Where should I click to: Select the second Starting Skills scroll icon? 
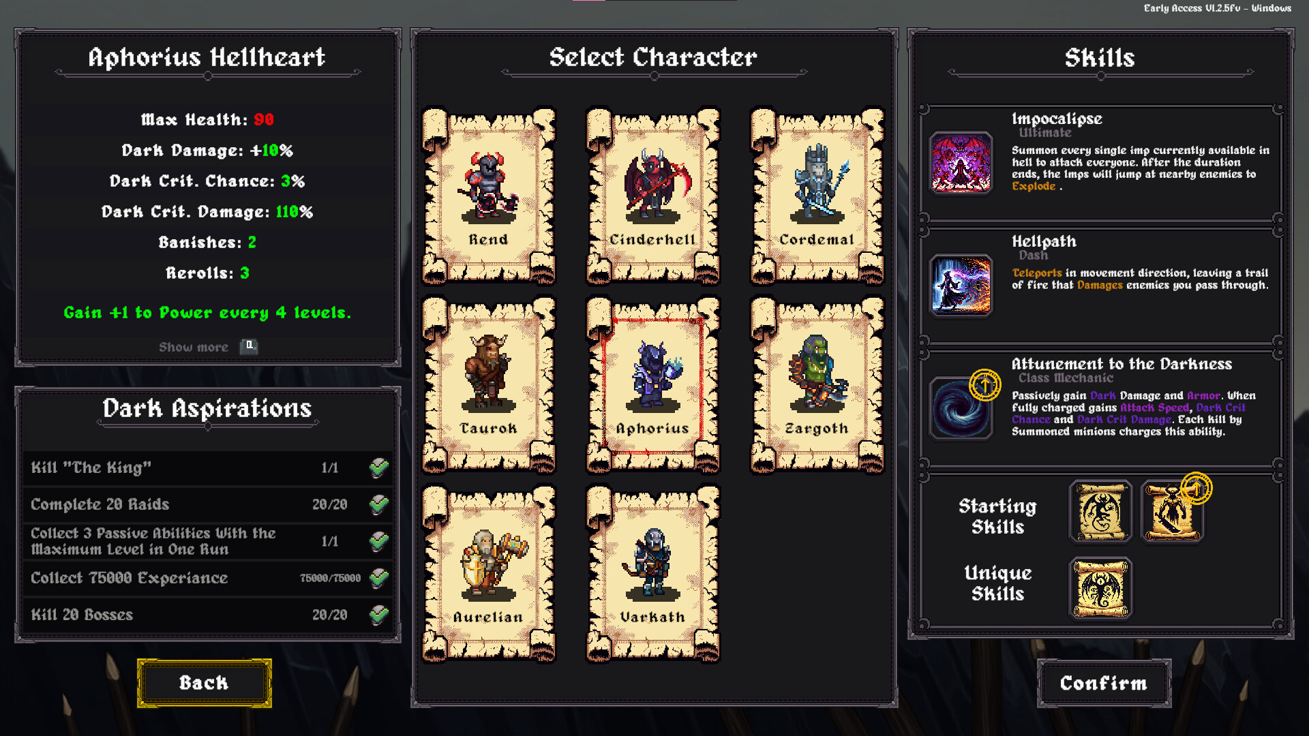pyautogui.click(x=1172, y=511)
